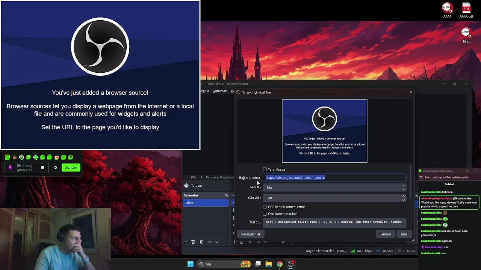481x270 pixels.
Task: Reset properties with Varsayılanlar button
Action: [x=251, y=234]
